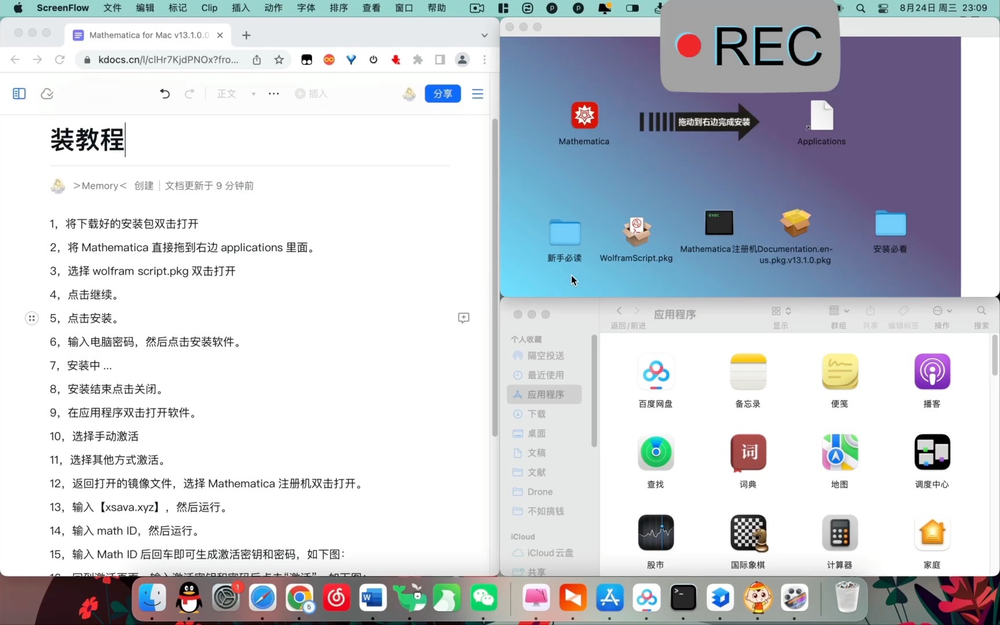Redo the edit in kdocs toolbar
The width and height of the screenshot is (1000, 625).
(x=189, y=94)
